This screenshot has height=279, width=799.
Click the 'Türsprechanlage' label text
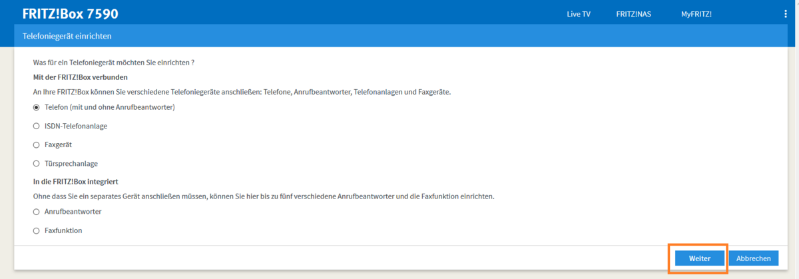point(71,163)
